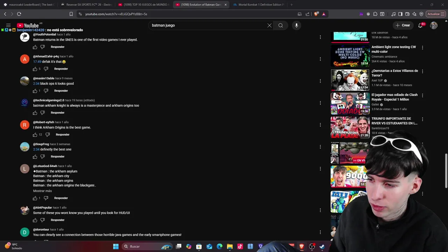Open the Brave wallet icon
Image resolution: width=448 pixels, height=252 pixels.
[407, 14]
